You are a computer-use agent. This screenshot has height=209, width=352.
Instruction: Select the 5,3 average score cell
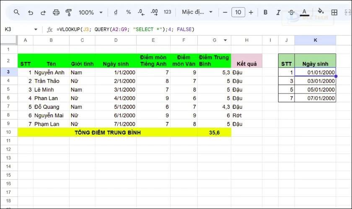pos(214,72)
